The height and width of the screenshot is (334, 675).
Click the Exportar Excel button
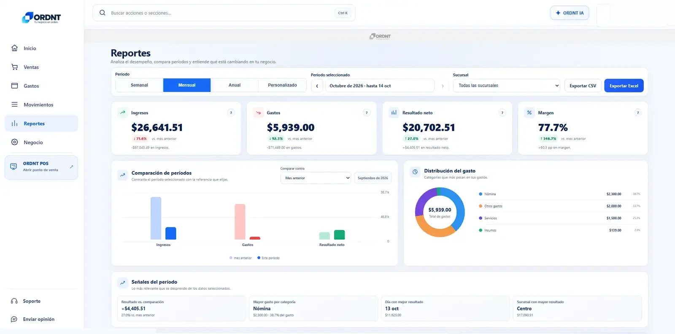(x=624, y=86)
